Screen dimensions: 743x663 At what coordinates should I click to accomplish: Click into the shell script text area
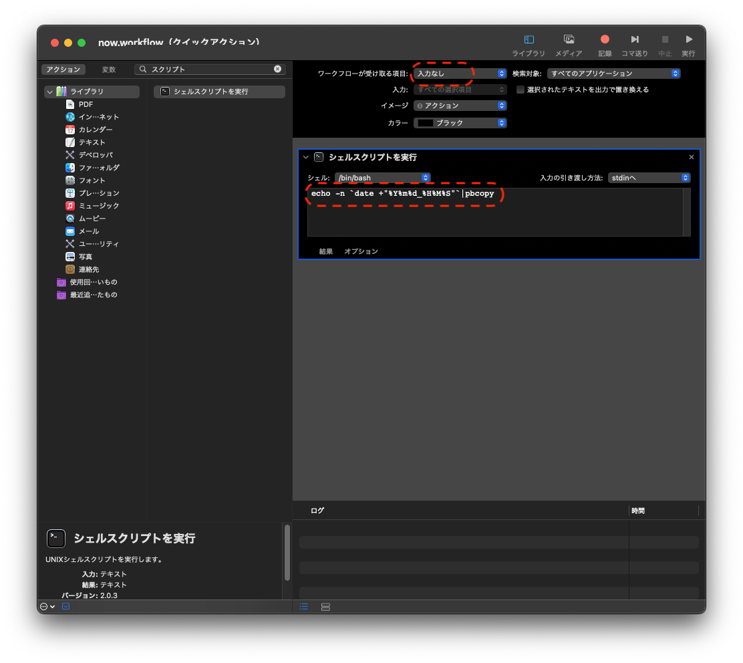(495, 212)
